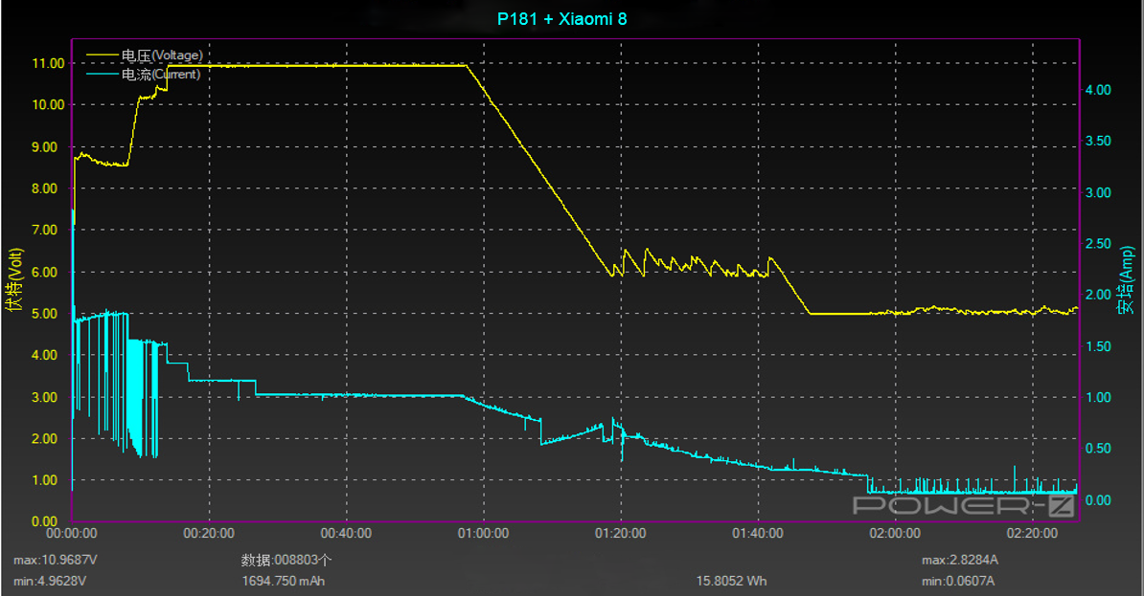1144x596 pixels.
Task: Click the 0.00 voltage axis label on left
Action: (44, 521)
